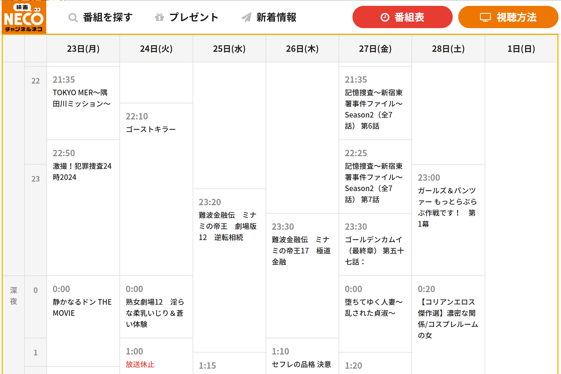This screenshot has height=374, width=561.
Task: Open the 番組を探す menu
Action: pos(107,17)
